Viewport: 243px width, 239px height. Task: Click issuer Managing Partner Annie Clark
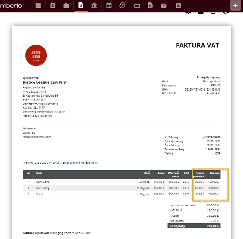70,233
